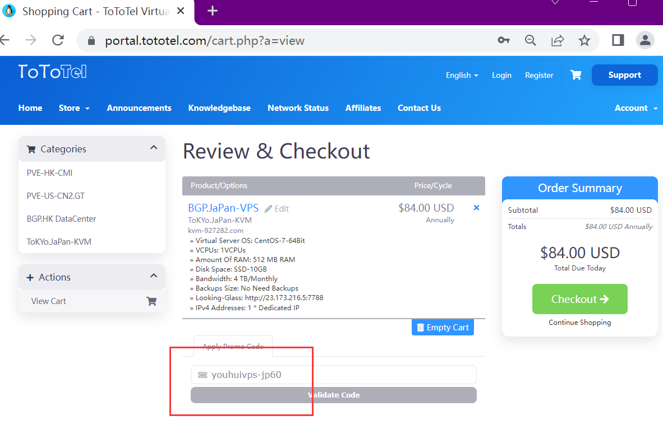
Task: Click the Continue Shopping link
Action: (x=579, y=323)
